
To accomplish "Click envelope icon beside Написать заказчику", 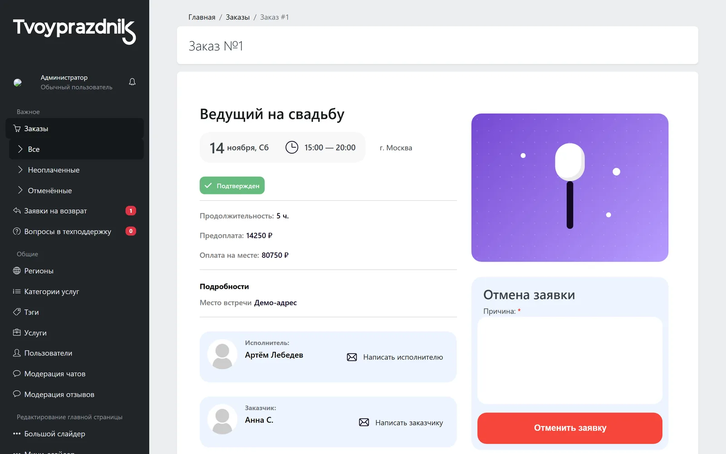I will pyautogui.click(x=364, y=423).
